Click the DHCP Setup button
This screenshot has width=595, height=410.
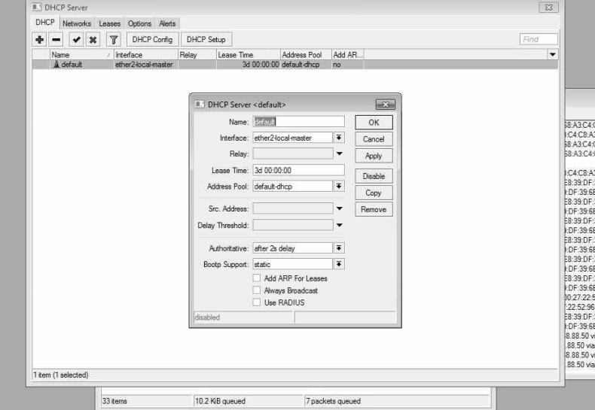pos(206,39)
